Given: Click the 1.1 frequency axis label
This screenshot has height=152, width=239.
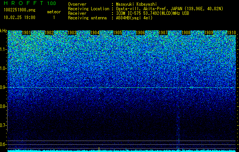Looking at the screenshot, I should click(3, 49).
